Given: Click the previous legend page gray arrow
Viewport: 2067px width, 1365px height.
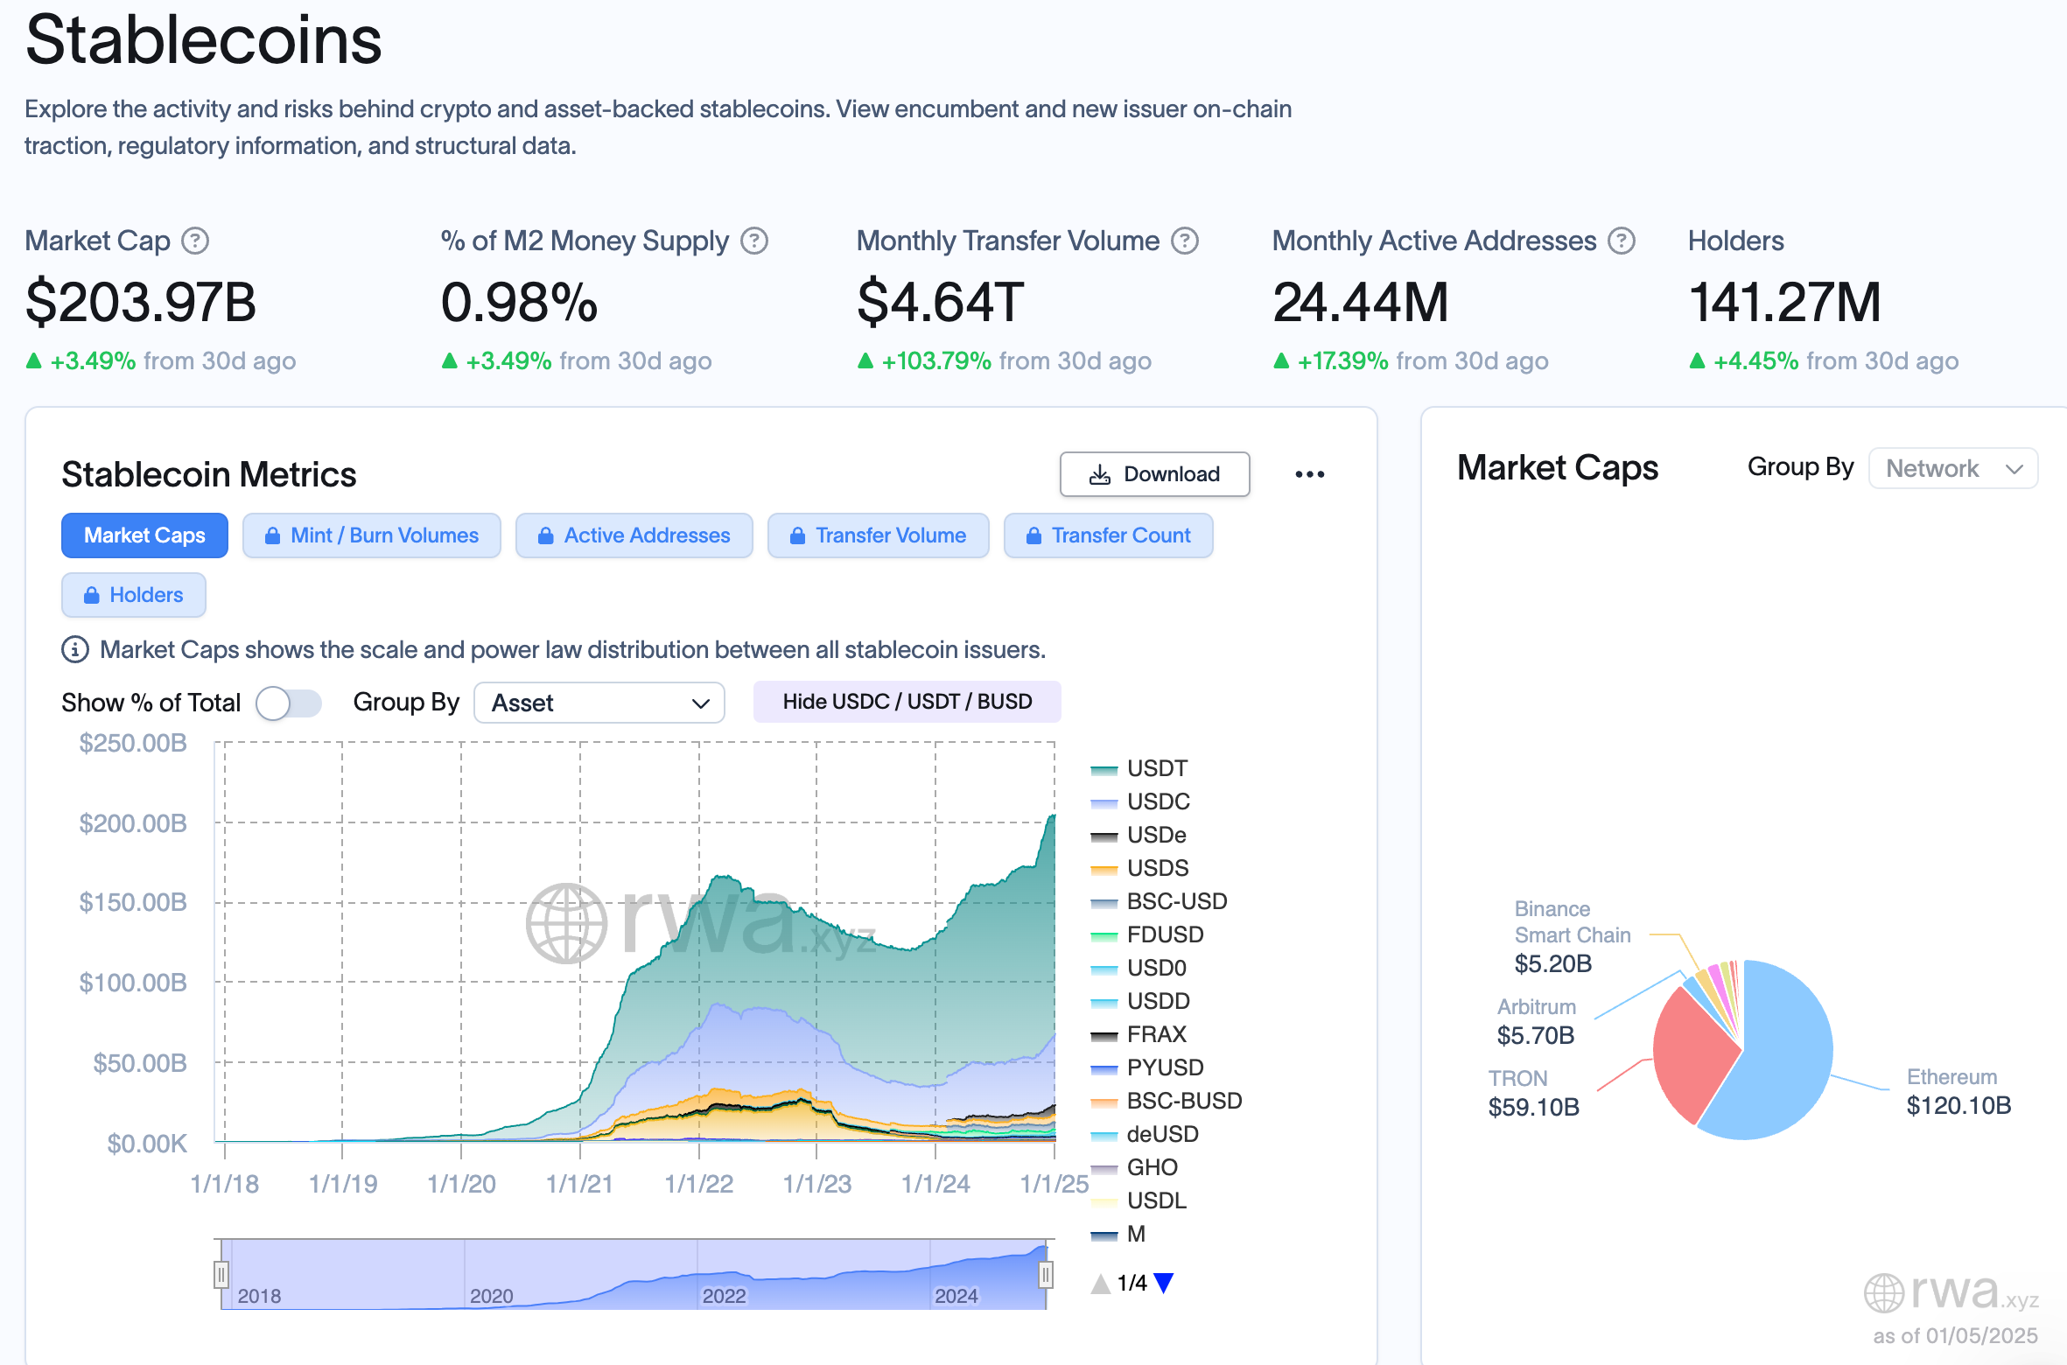Looking at the screenshot, I should pyautogui.click(x=1100, y=1284).
